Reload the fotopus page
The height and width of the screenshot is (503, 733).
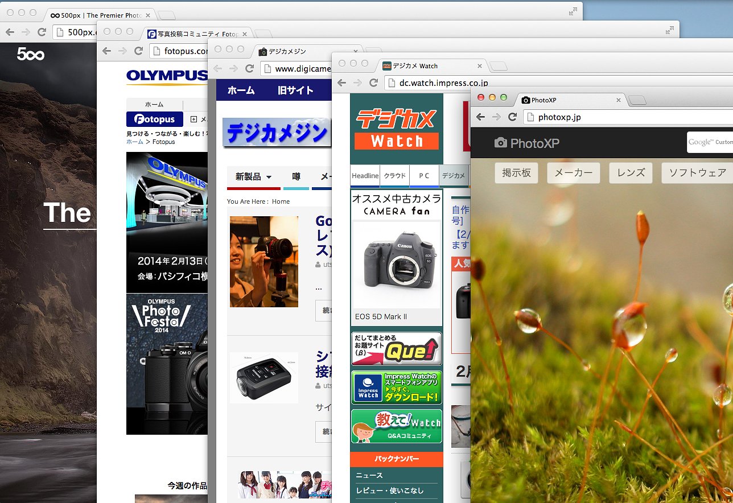click(x=138, y=51)
